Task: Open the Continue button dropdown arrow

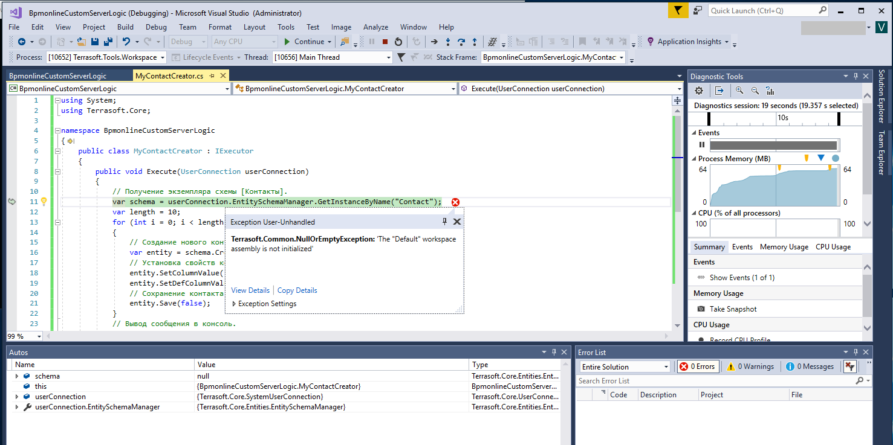Action: pyautogui.click(x=330, y=42)
